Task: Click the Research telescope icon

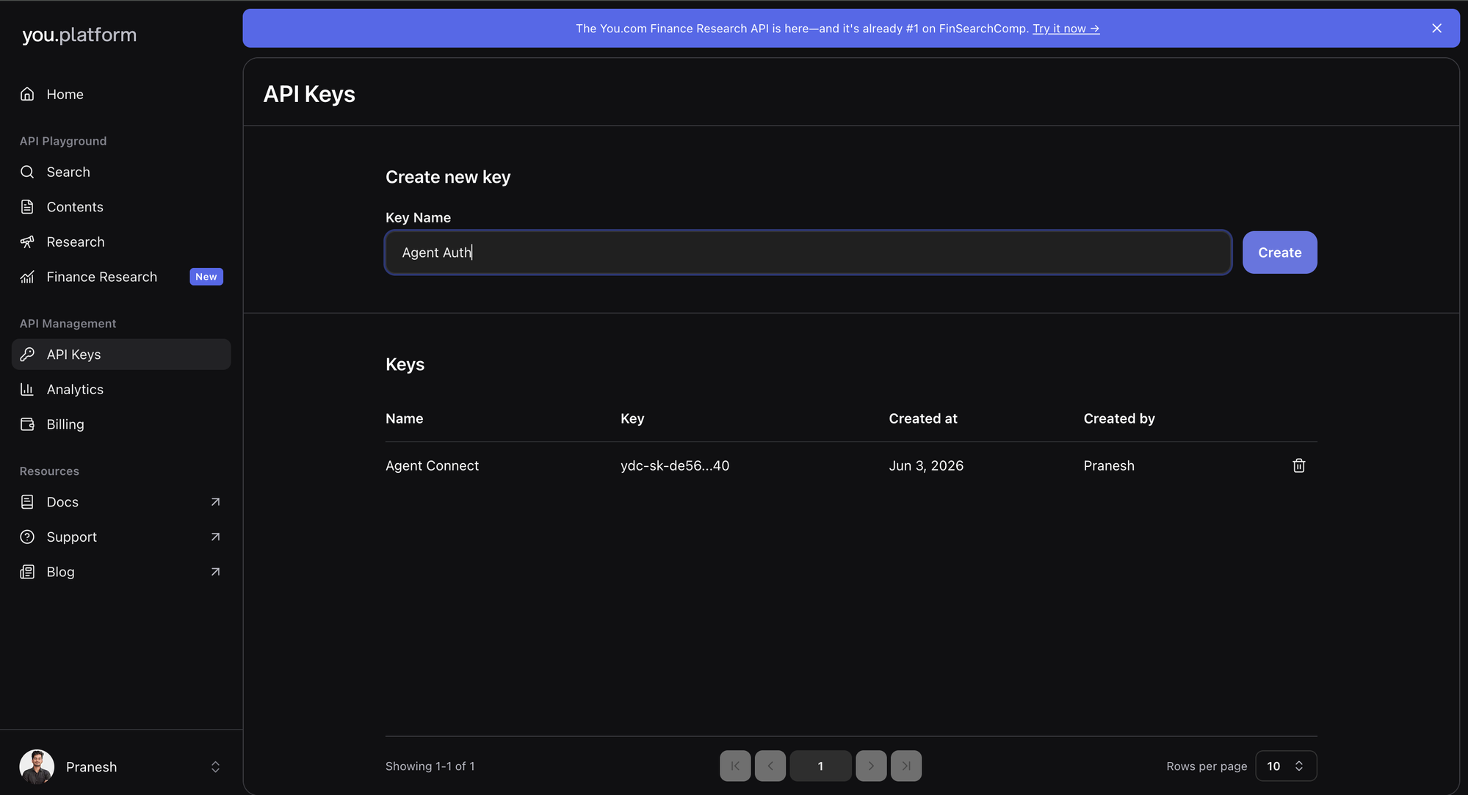Action: click(x=27, y=242)
